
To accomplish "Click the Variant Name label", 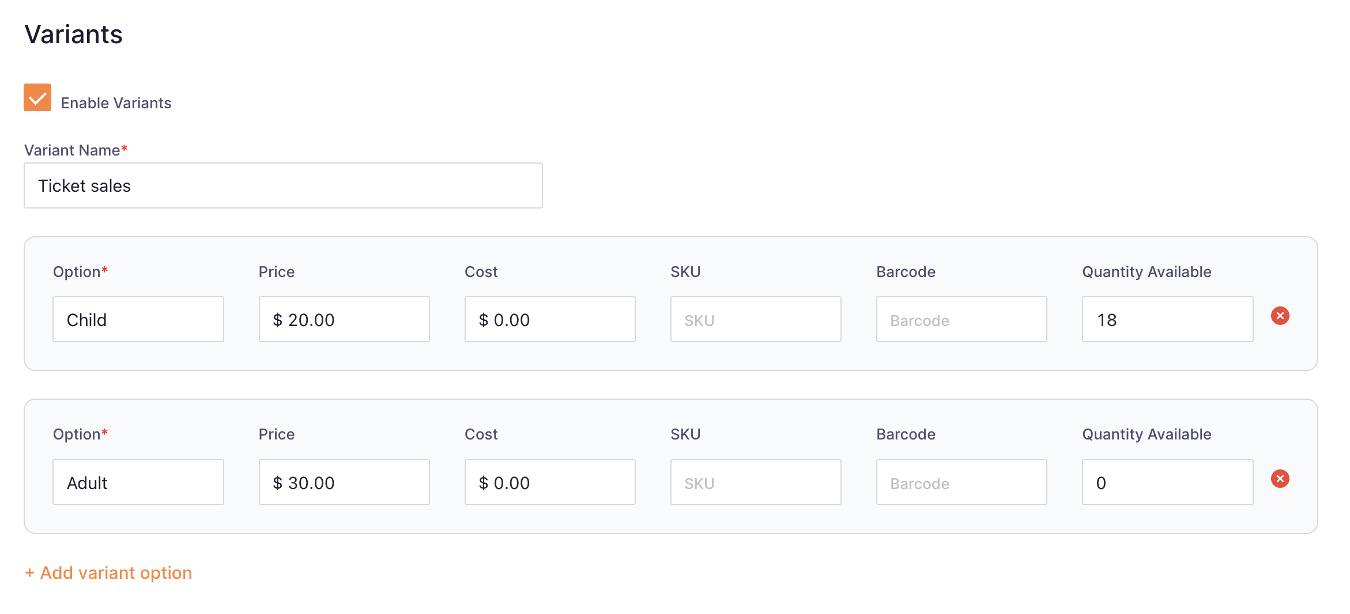I will (76, 150).
